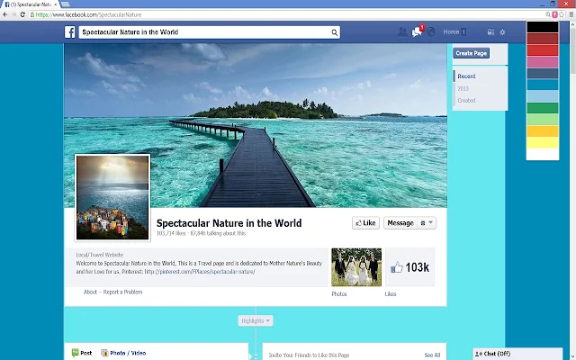The image size is (576, 360).
Task: Go to Home in Facebook top bar
Action: (x=451, y=32)
